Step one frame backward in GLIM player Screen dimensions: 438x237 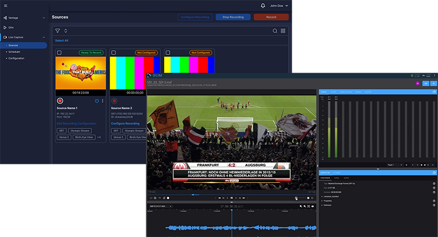coord(227,198)
